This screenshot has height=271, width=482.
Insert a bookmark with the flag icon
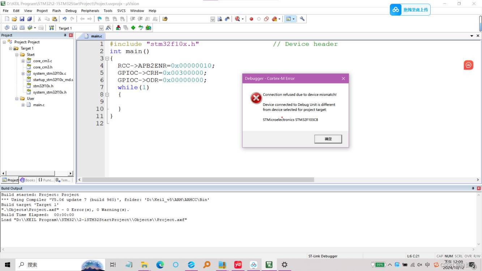click(99, 19)
